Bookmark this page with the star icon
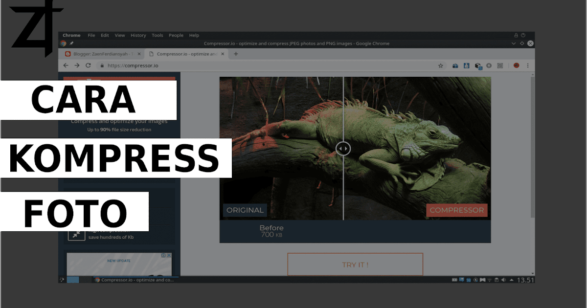Image resolution: width=587 pixels, height=308 pixels. pos(440,65)
